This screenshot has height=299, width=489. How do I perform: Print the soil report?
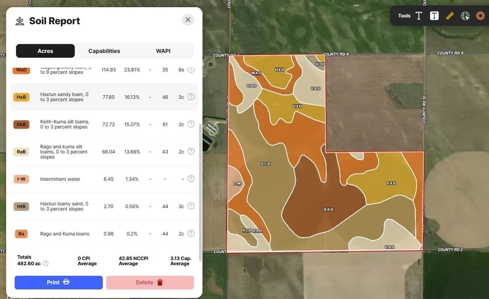pyautogui.click(x=58, y=283)
